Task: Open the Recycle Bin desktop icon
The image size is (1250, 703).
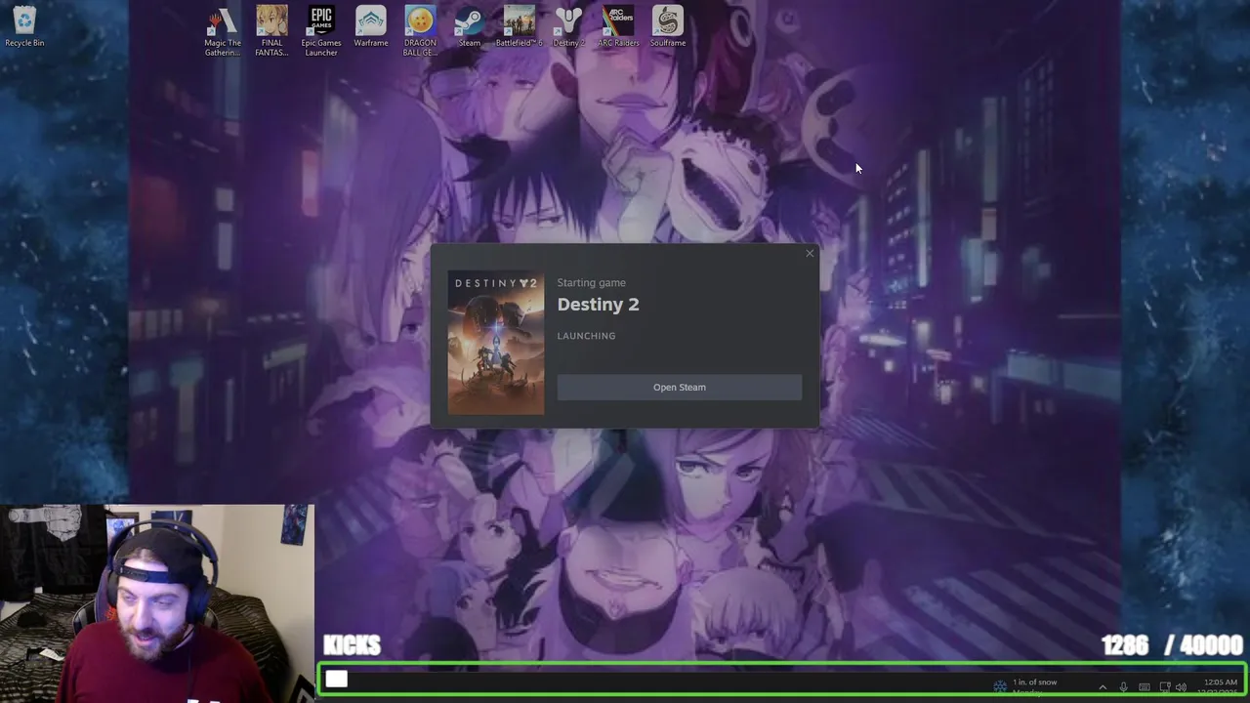Action: pos(24,26)
